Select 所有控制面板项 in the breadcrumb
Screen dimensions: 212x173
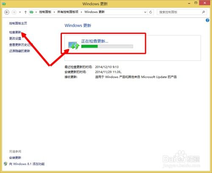[68, 12]
